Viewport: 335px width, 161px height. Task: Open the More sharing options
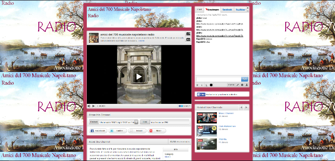157,130
